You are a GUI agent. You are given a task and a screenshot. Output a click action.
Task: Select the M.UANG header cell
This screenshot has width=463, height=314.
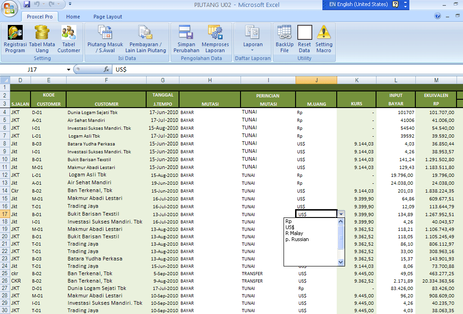coord(316,104)
